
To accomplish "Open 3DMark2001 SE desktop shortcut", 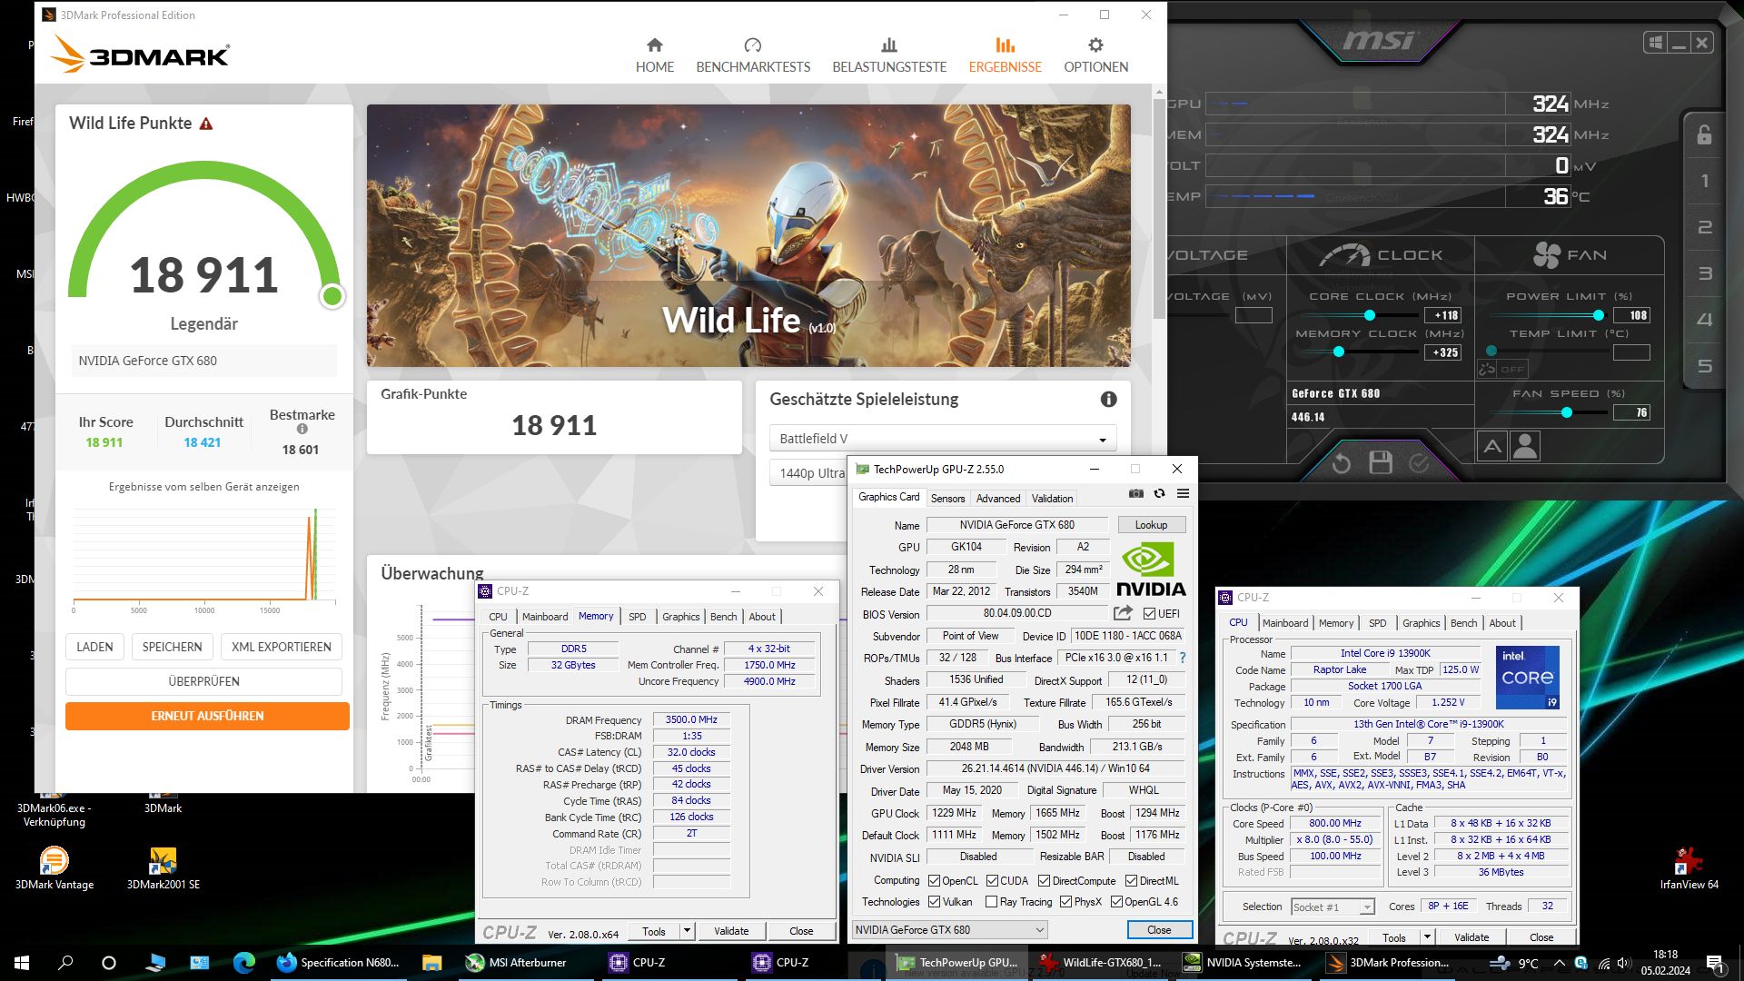I will [x=163, y=868].
